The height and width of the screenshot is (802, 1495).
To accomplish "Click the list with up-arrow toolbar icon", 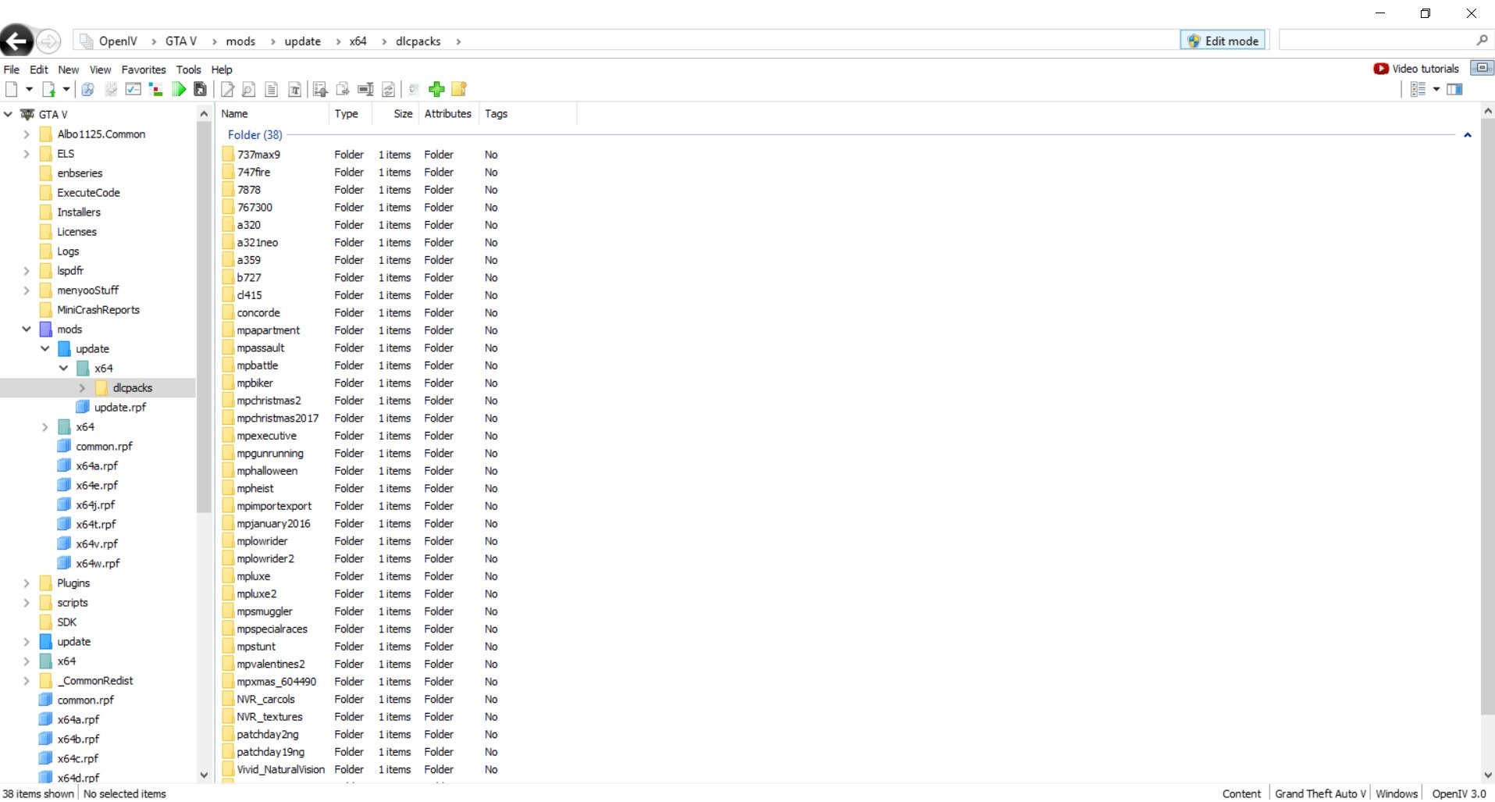I will (319, 90).
